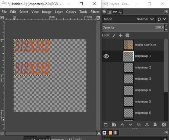Toggle Lock position and size icon
The height and width of the screenshot is (140, 169).
pyautogui.click(x=120, y=36)
